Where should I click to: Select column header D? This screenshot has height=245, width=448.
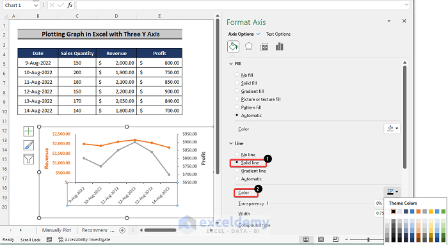pyautogui.click(x=116, y=16)
